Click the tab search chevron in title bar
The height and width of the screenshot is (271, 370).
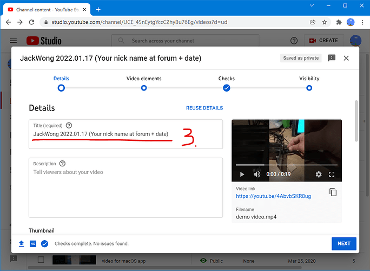click(x=312, y=5)
